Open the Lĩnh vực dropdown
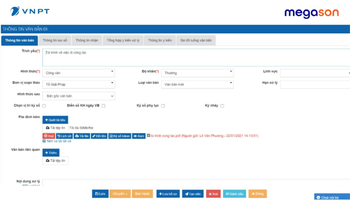Viewport: 350px width, 219px height. pos(315,73)
